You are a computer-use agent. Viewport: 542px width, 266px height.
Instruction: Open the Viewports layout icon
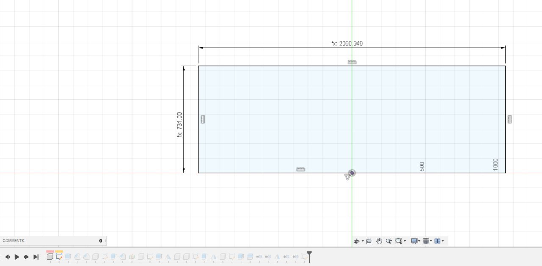point(438,241)
